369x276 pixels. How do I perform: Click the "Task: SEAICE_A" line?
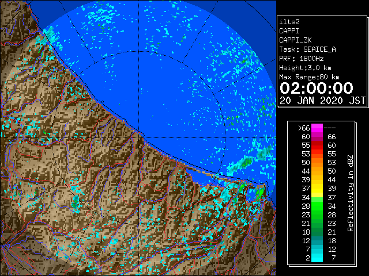[x=307, y=49]
